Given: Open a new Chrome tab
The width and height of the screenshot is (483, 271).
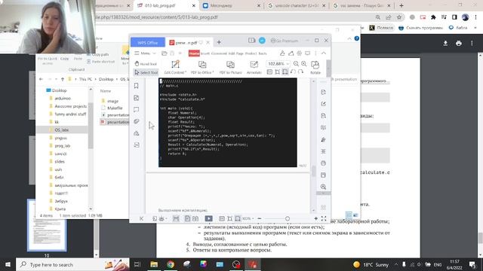Looking at the screenshot, I should (401, 5).
